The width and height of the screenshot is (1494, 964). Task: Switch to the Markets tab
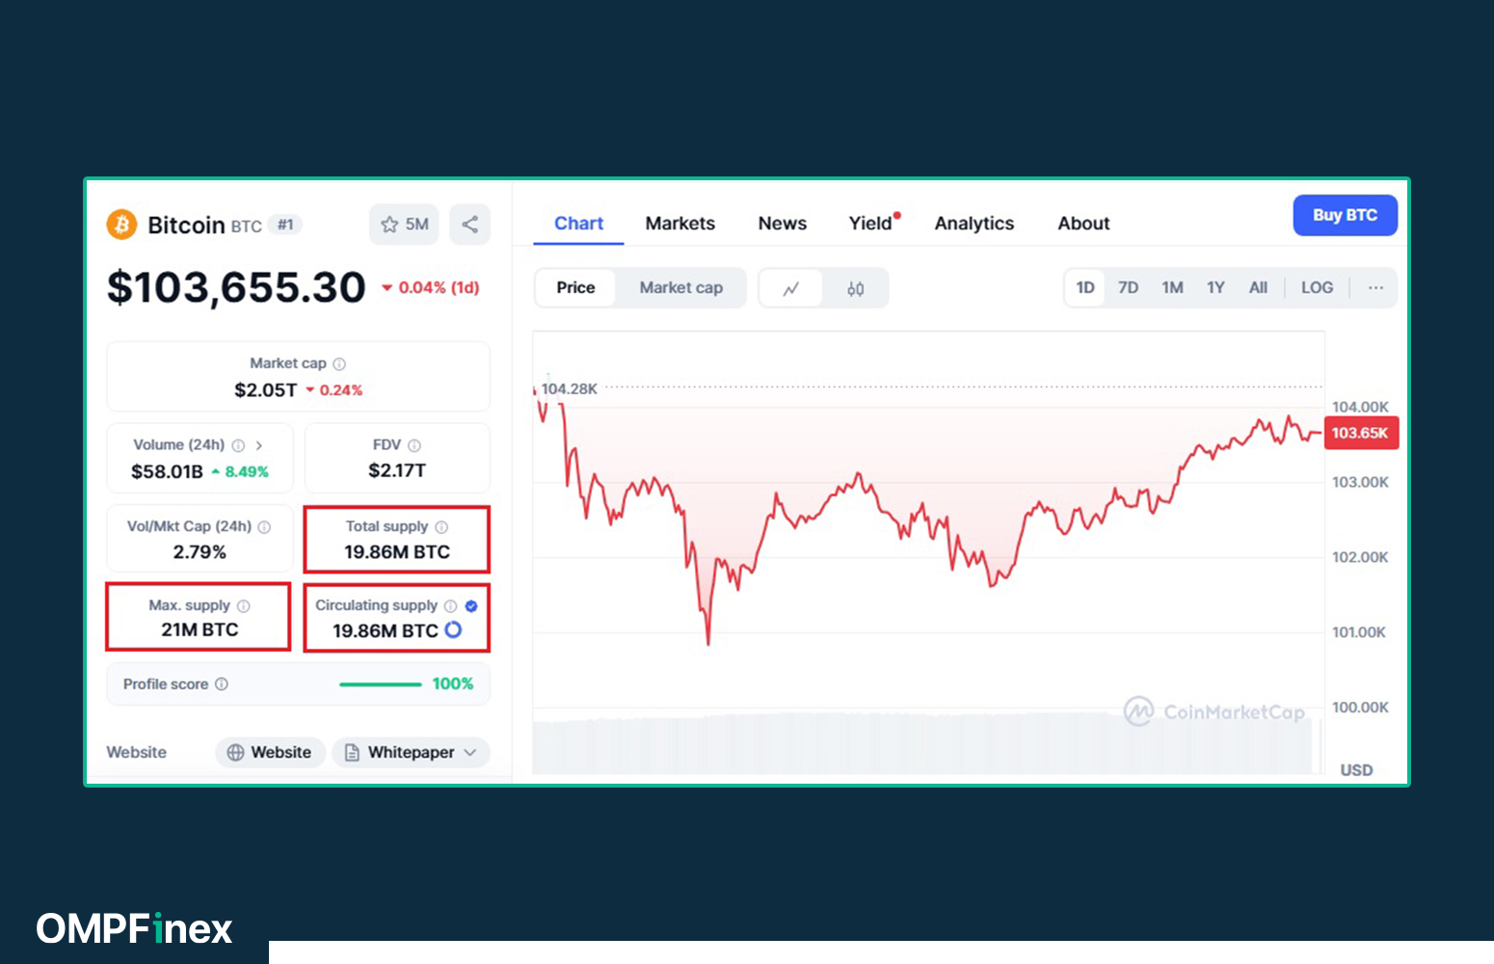(x=680, y=223)
